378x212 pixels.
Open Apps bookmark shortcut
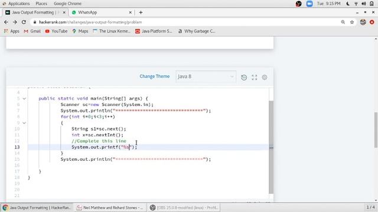coord(11,31)
